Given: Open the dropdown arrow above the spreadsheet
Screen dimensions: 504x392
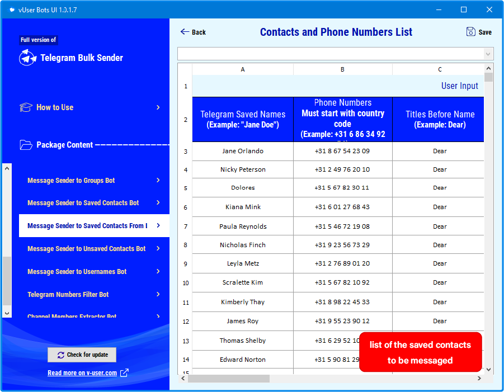Looking at the screenshot, I should coord(488,54).
